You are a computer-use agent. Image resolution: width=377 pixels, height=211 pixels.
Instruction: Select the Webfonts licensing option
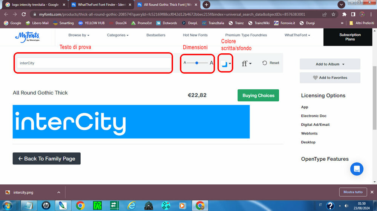(309, 133)
